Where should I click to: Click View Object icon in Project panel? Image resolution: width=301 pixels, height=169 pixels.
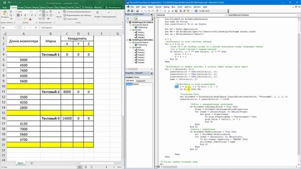(131, 18)
